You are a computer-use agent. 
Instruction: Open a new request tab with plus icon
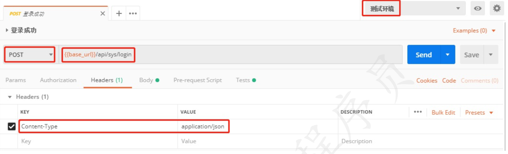pos(119,13)
